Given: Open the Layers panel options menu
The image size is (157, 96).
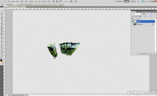Looking at the screenshot, I should 155,12.
